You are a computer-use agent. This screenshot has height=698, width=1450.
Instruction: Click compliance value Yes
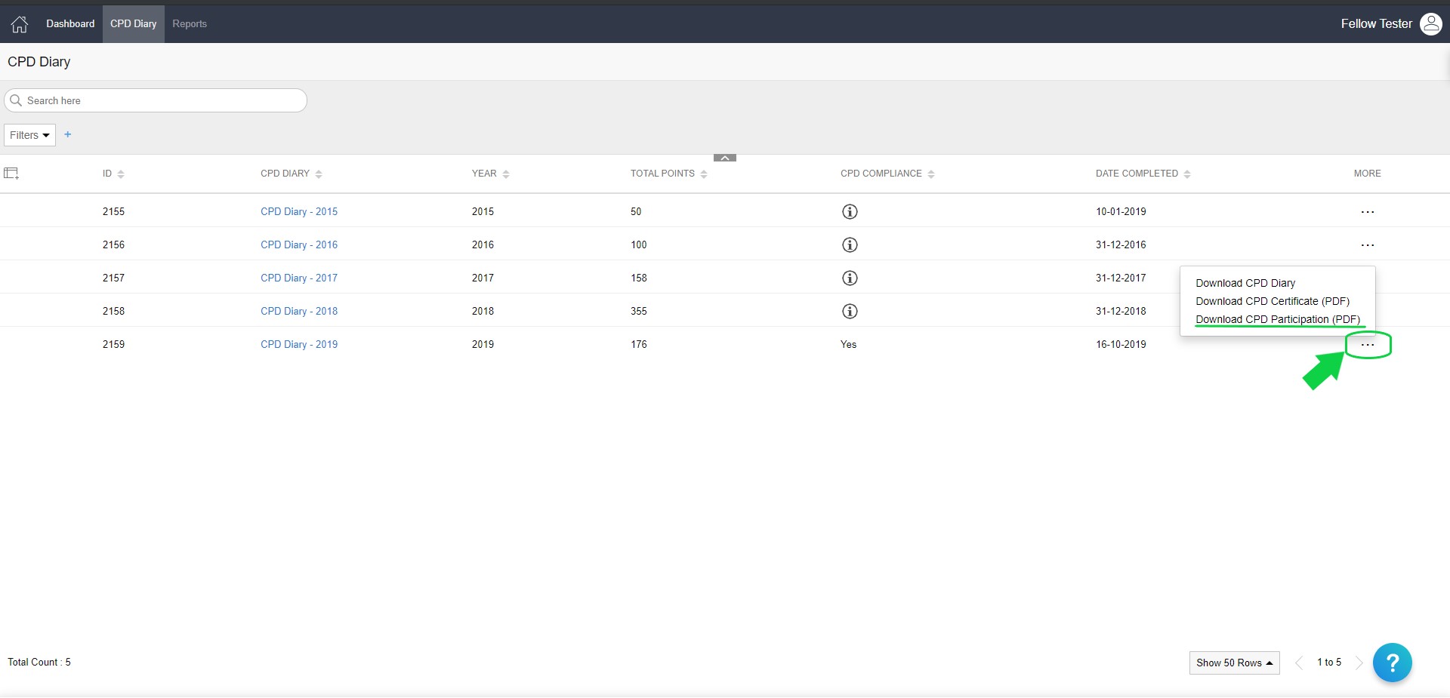pos(848,345)
